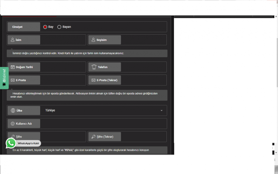Screen dimensions: 278x174
Task: Click the scrollbar down arrow
Action: pos(276,153)
